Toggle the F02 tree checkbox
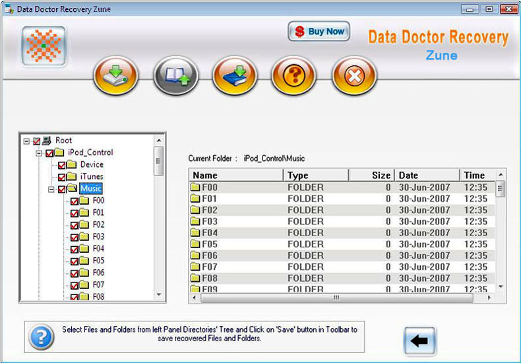This screenshot has width=521, height=363. 74,225
